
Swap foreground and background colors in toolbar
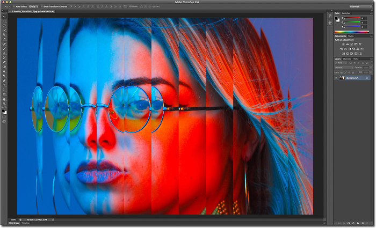point(6,108)
